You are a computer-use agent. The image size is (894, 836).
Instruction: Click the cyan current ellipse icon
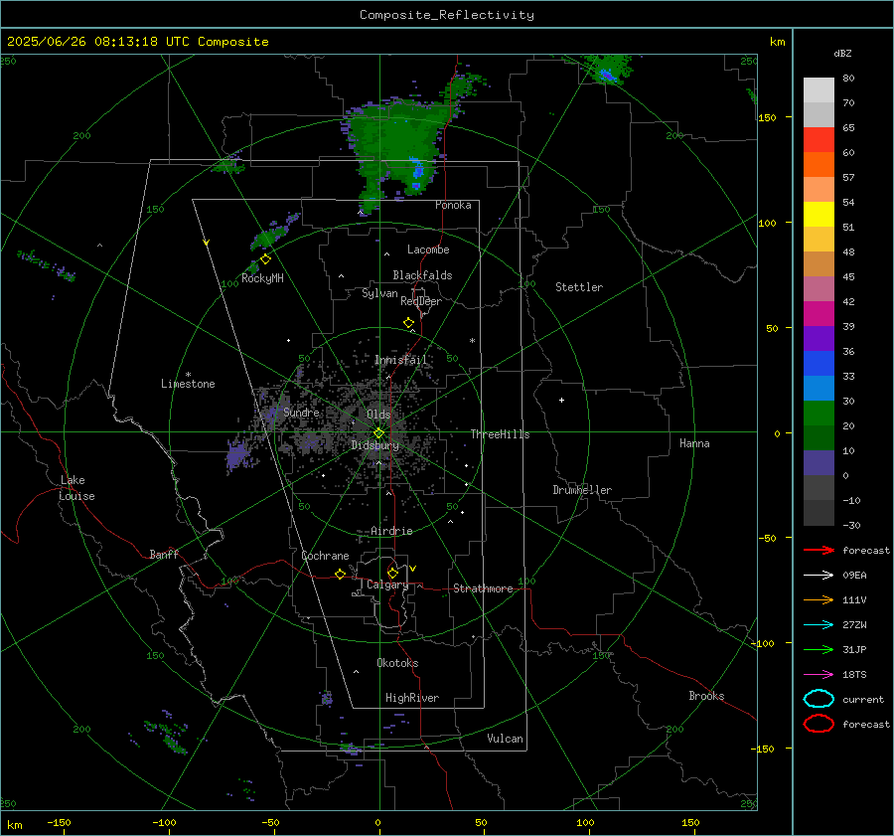[x=819, y=699]
